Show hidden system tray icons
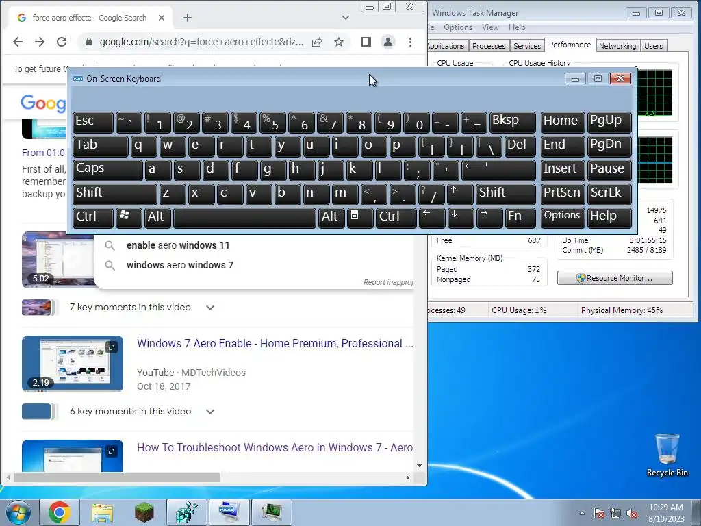Viewport: 701px width, 526px height. pos(582,513)
